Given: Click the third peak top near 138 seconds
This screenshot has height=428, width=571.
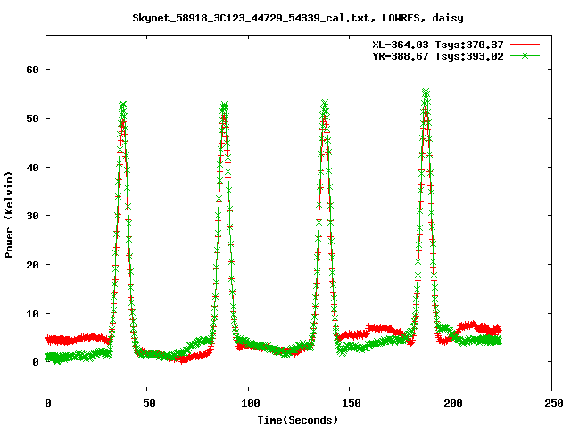Looking at the screenshot, I should pyautogui.click(x=325, y=103).
